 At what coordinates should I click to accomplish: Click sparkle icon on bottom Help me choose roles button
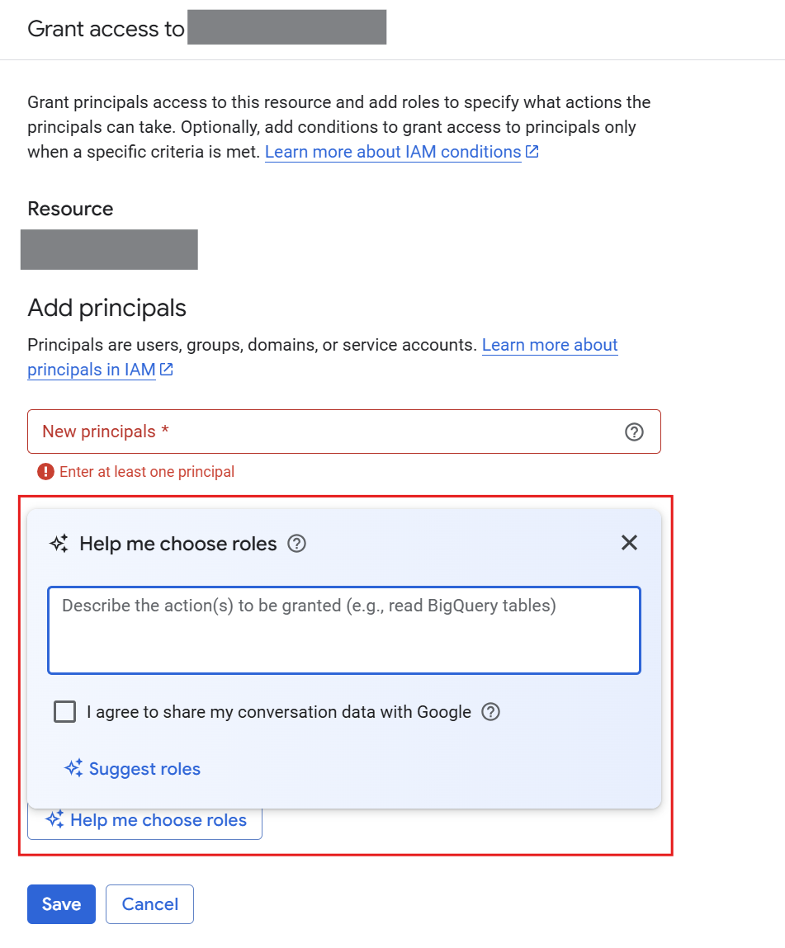(x=54, y=820)
